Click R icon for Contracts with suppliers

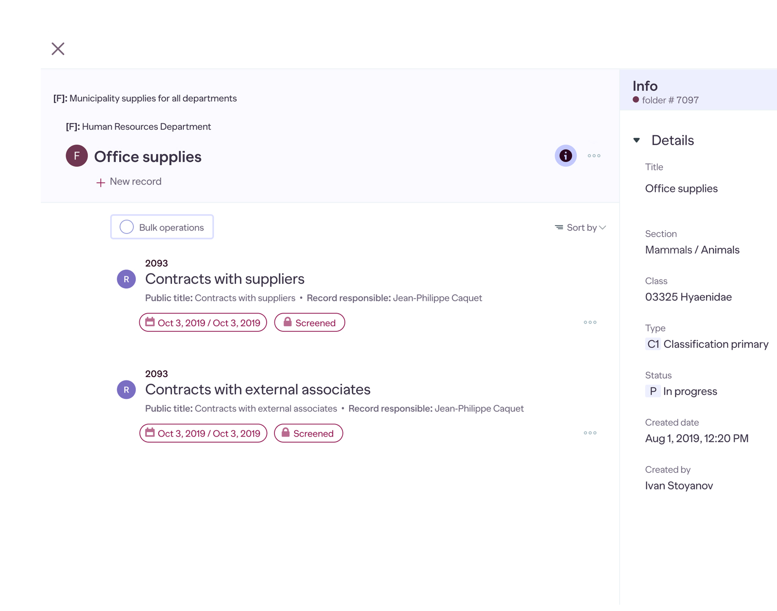[x=126, y=279]
